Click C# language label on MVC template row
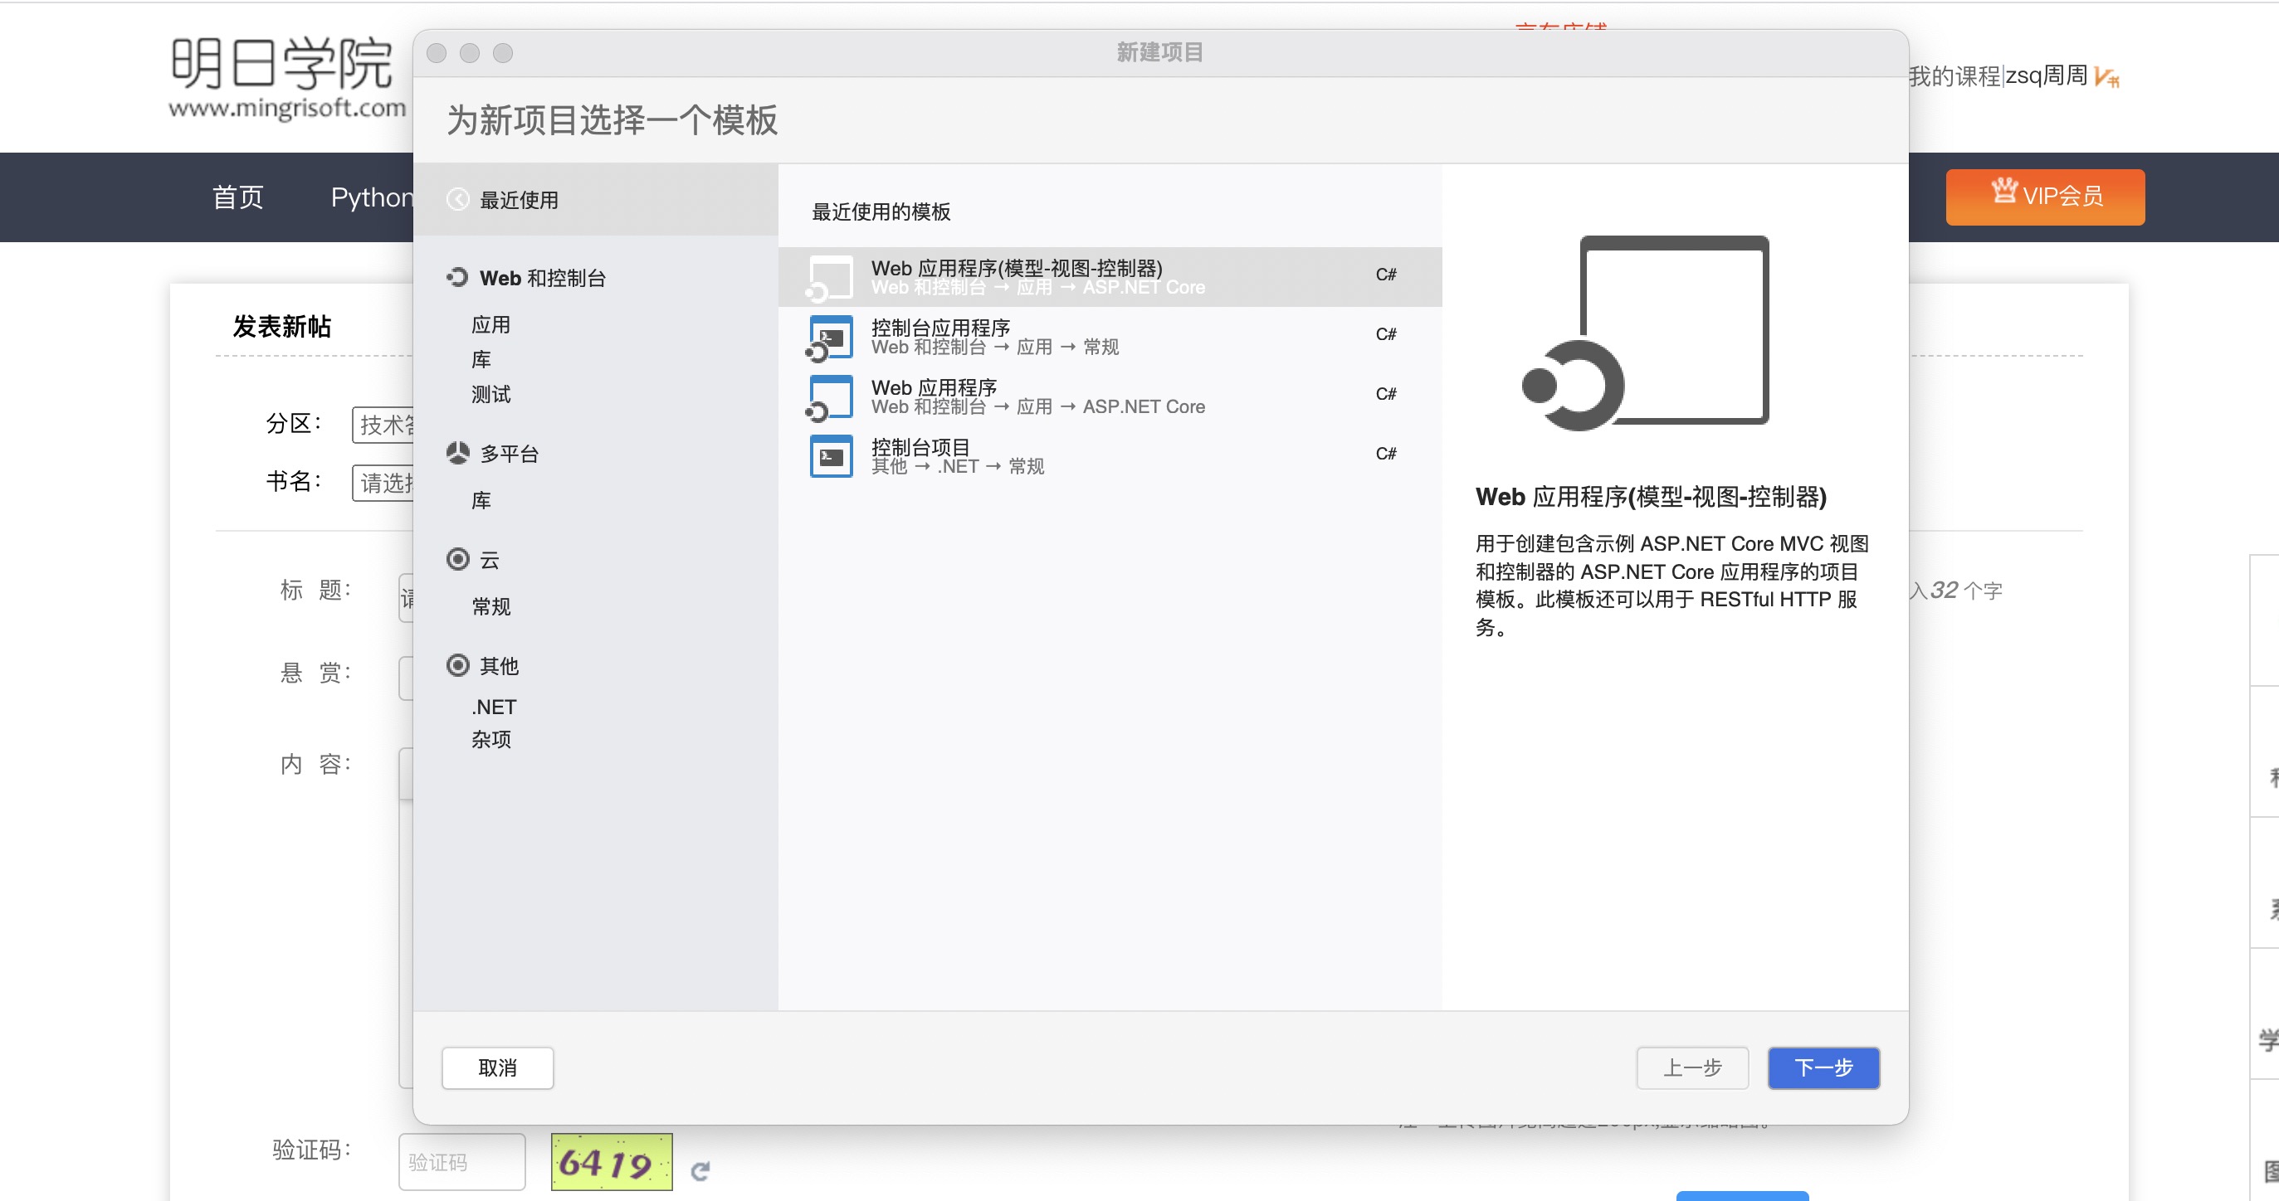 point(1385,275)
